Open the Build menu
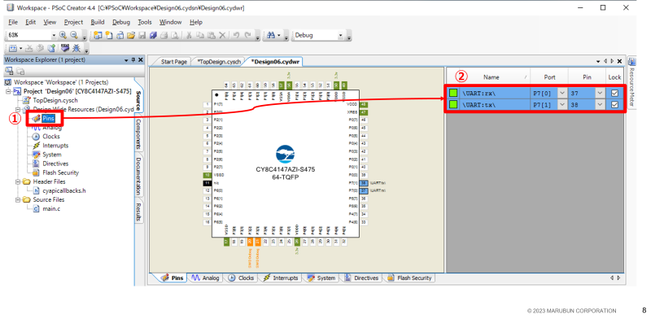 click(98, 22)
